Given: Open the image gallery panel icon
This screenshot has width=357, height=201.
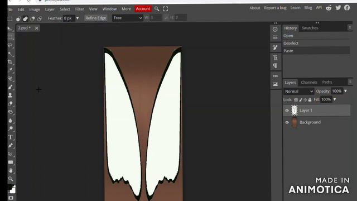Looking at the screenshot, I should point(275,84).
